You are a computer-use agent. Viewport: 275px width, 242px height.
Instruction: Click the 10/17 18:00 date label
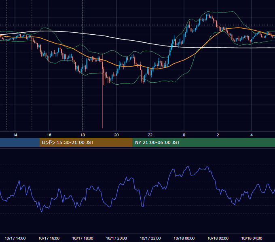pyautogui.click(x=82, y=238)
